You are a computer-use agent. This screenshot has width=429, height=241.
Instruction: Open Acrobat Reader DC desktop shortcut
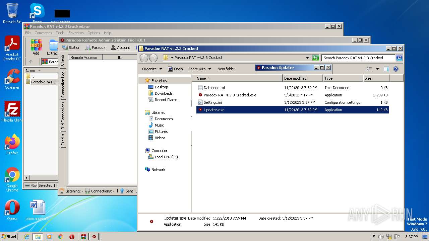[12, 49]
